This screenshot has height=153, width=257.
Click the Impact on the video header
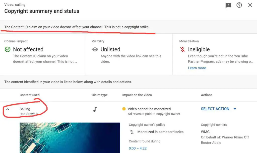click(x=137, y=95)
